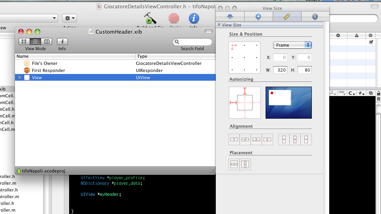Open the Action gear dropdown
The image size is (381, 214).
point(70,18)
